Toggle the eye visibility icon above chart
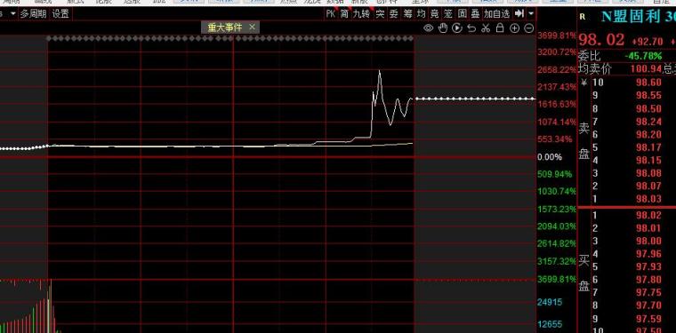This screenshot has width=676, height=333. [x=428, y=28]
